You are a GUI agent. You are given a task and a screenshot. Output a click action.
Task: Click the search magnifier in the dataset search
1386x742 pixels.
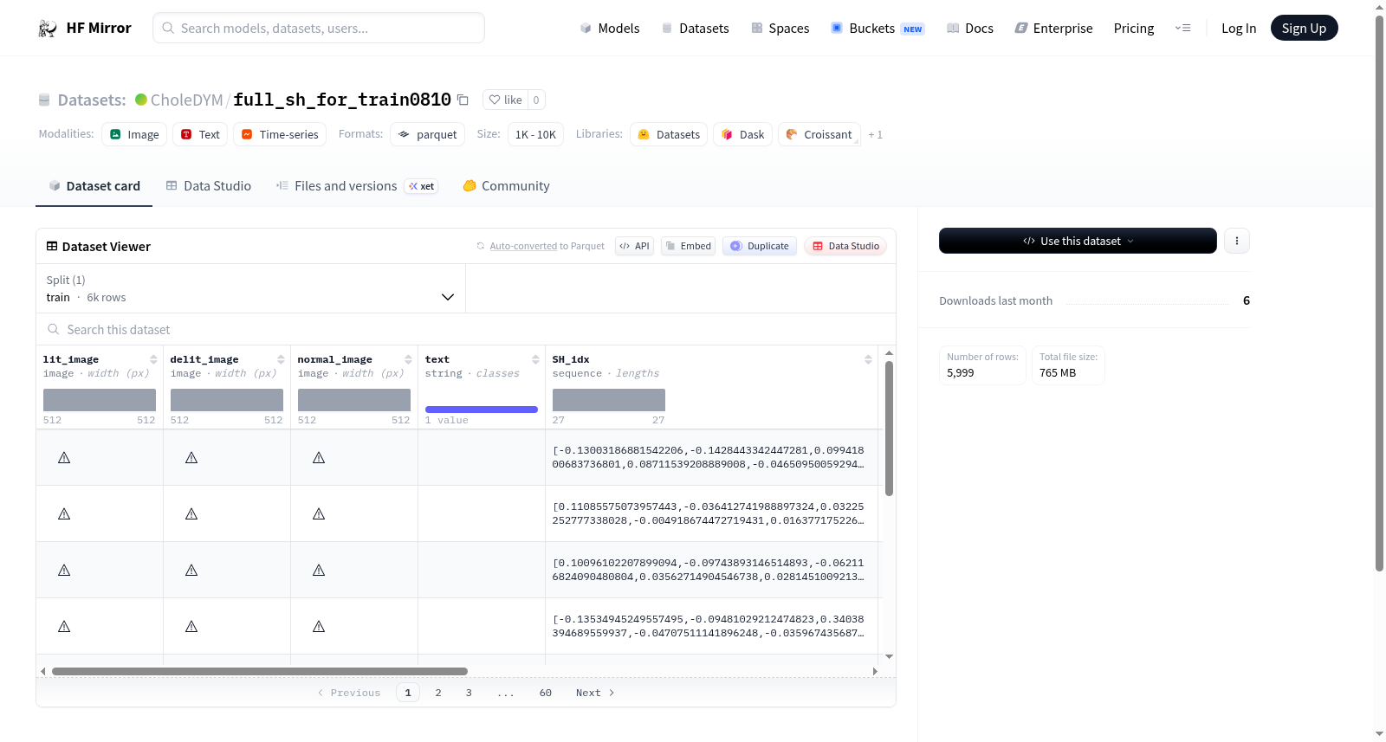coord(54,330)
